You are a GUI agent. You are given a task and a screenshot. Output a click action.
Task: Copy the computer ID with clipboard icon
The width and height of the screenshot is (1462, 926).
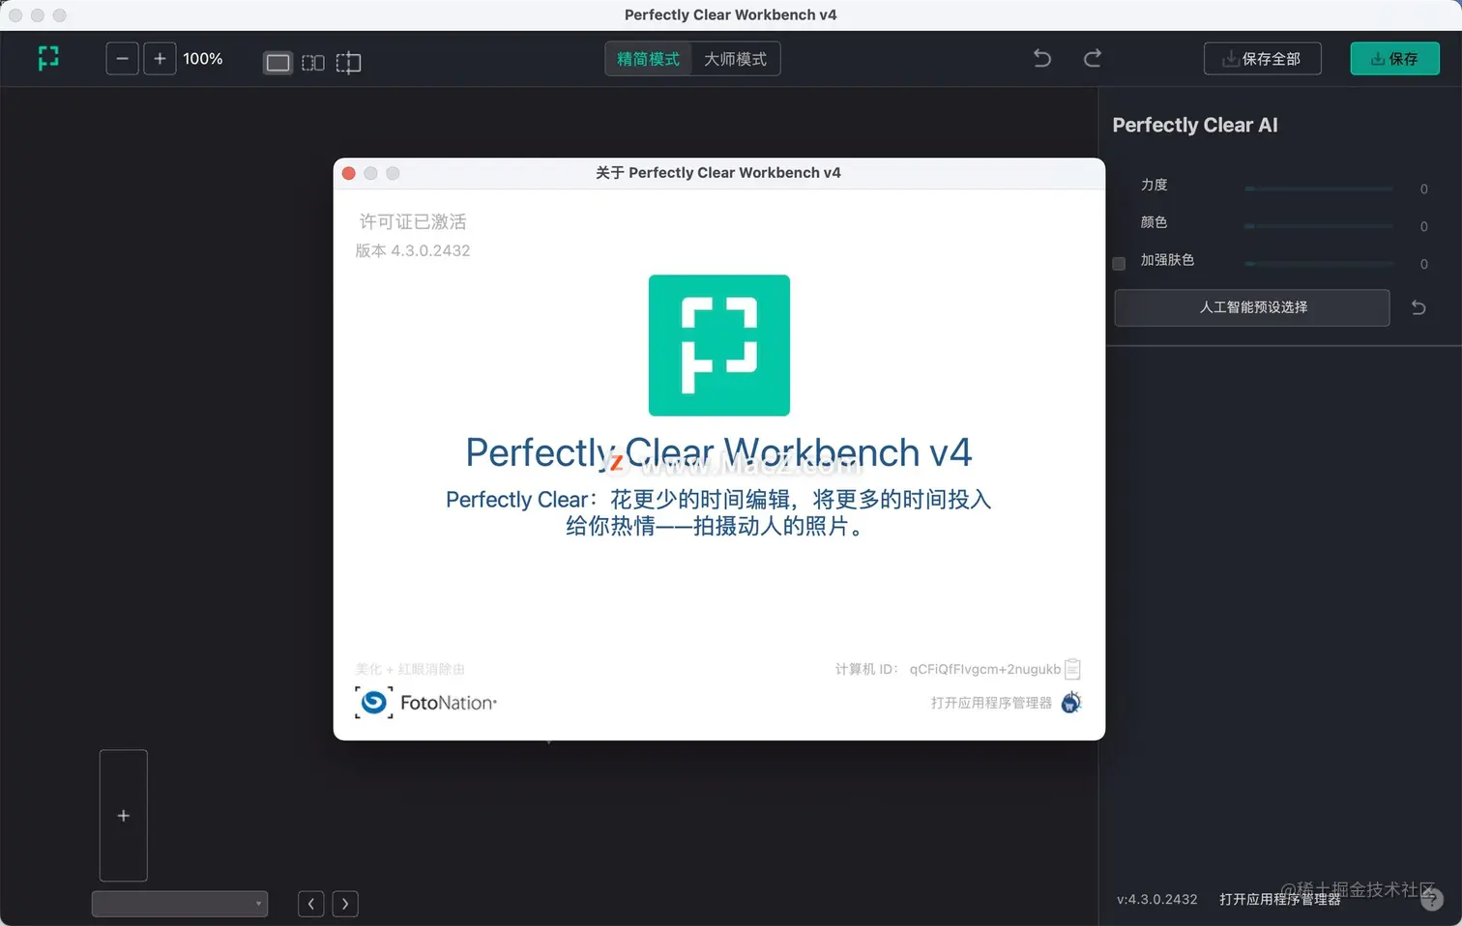coord(1072,669)
